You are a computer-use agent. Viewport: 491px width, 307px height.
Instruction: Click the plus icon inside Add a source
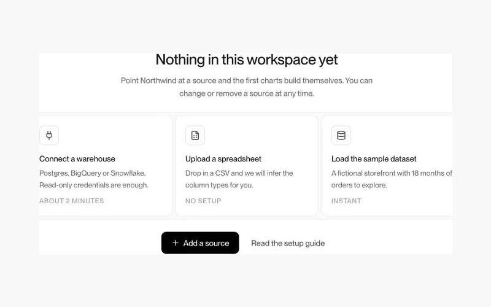176,243
